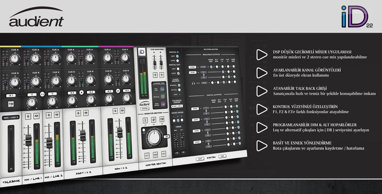Click the F1 mono sum button in the monitor section

click(145, 120)
